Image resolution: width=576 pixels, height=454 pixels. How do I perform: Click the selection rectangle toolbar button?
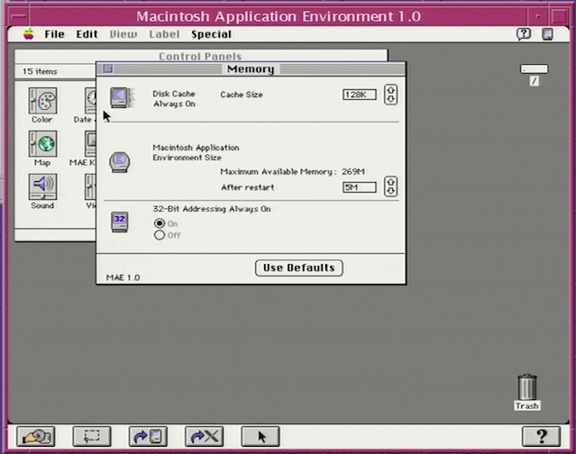click(92, 436)
